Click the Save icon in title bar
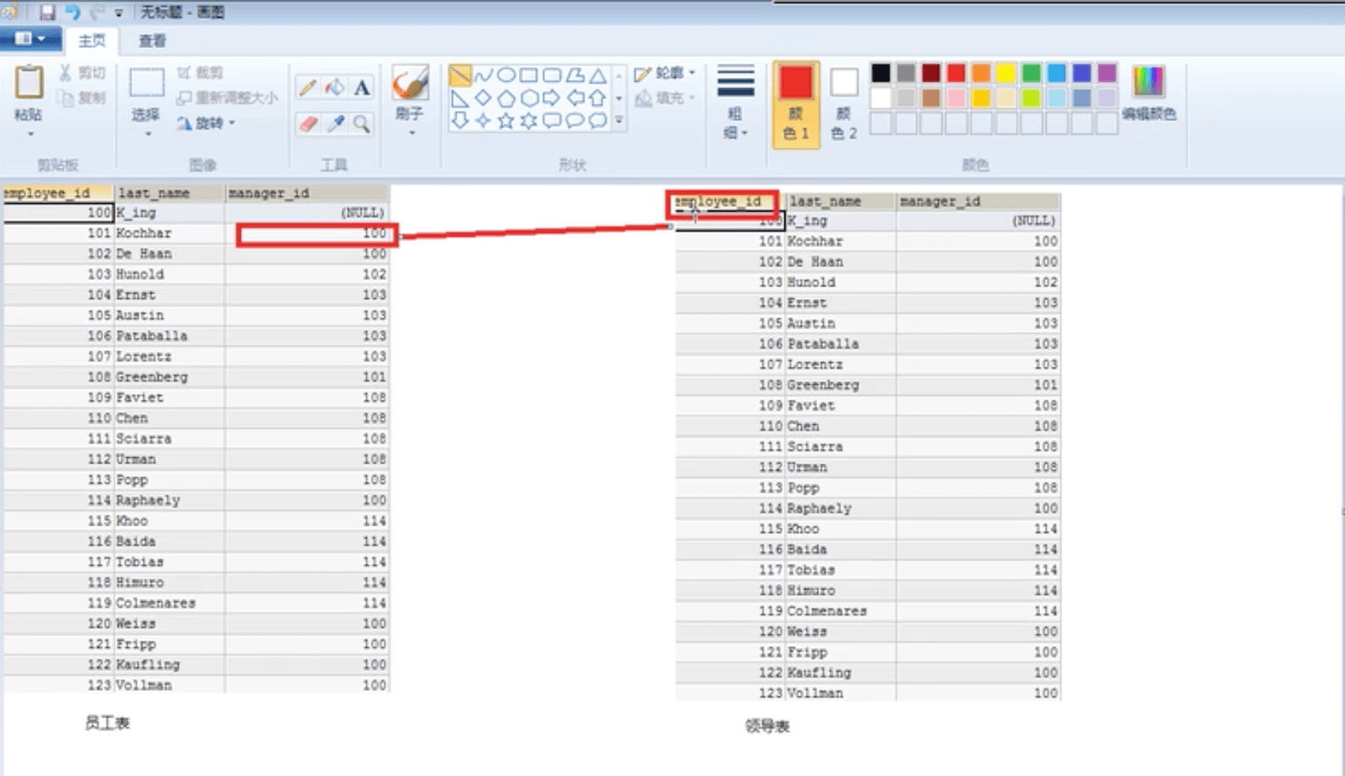Viewport: 1345px width, 776px height. (47, 12)
